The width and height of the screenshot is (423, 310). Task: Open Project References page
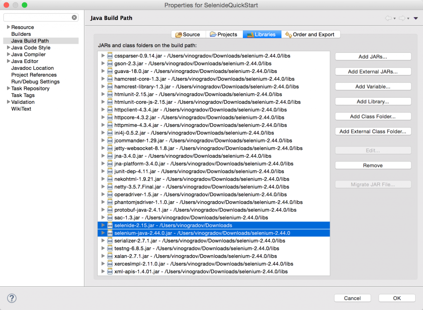pyautogui.click(x=34, y=75)
